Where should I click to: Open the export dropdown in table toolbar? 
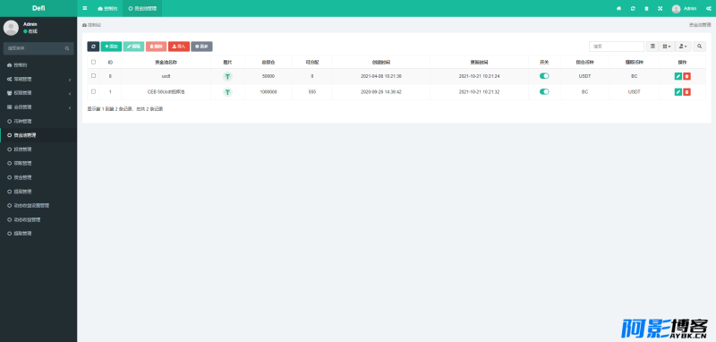683,47
